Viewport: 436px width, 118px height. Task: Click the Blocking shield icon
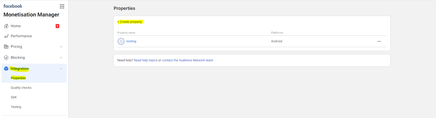click(6, 58)
